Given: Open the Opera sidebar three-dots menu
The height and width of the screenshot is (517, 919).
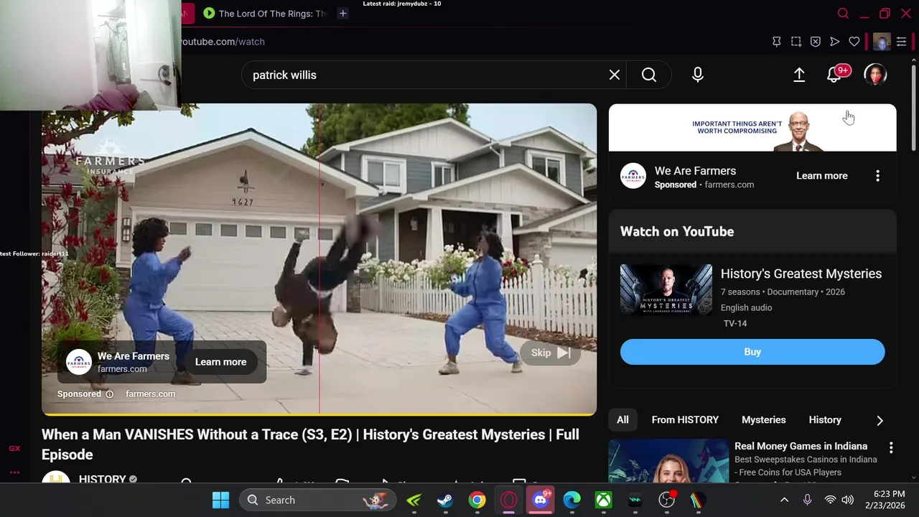Looking at the screenshot, I should coord(14,472).
